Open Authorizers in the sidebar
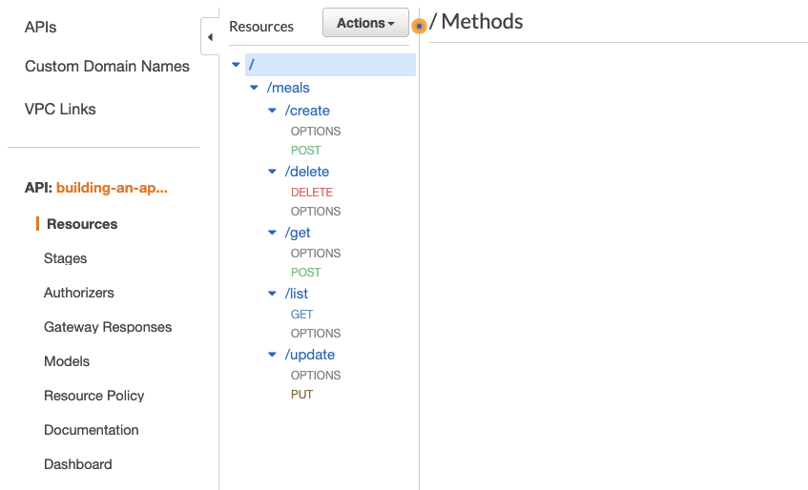The height and width of the screenshot is (490, 808). point(78,293)
